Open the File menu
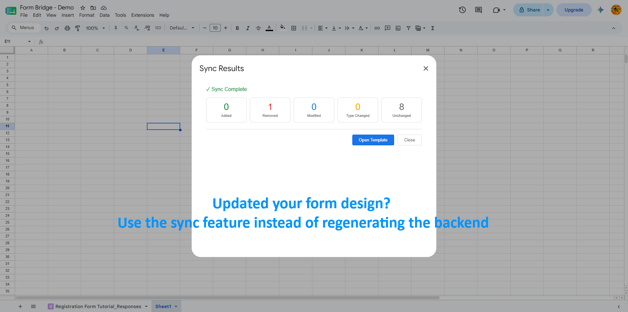 pyautogui.click(x=24, y=15)
